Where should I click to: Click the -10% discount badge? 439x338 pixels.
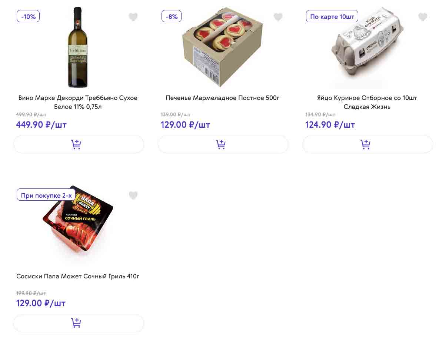pyautogui.click(x=28, y=16)
